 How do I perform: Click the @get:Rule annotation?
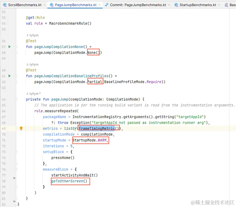pyautogui.click(x=35, y=18)
